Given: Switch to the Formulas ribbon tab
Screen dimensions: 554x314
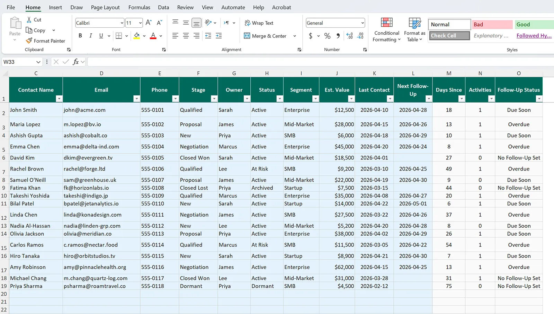Looking at the screenshot, I should click(x=139, y=7).
